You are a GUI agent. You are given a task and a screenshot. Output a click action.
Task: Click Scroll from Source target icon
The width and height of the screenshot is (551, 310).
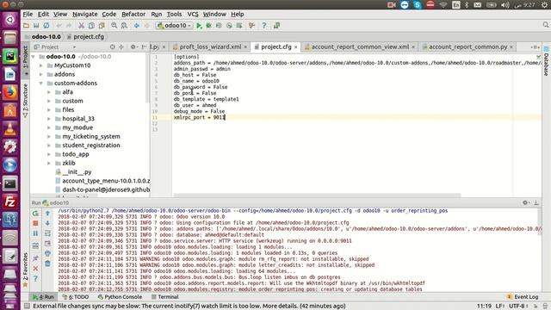tap(112, 46)
